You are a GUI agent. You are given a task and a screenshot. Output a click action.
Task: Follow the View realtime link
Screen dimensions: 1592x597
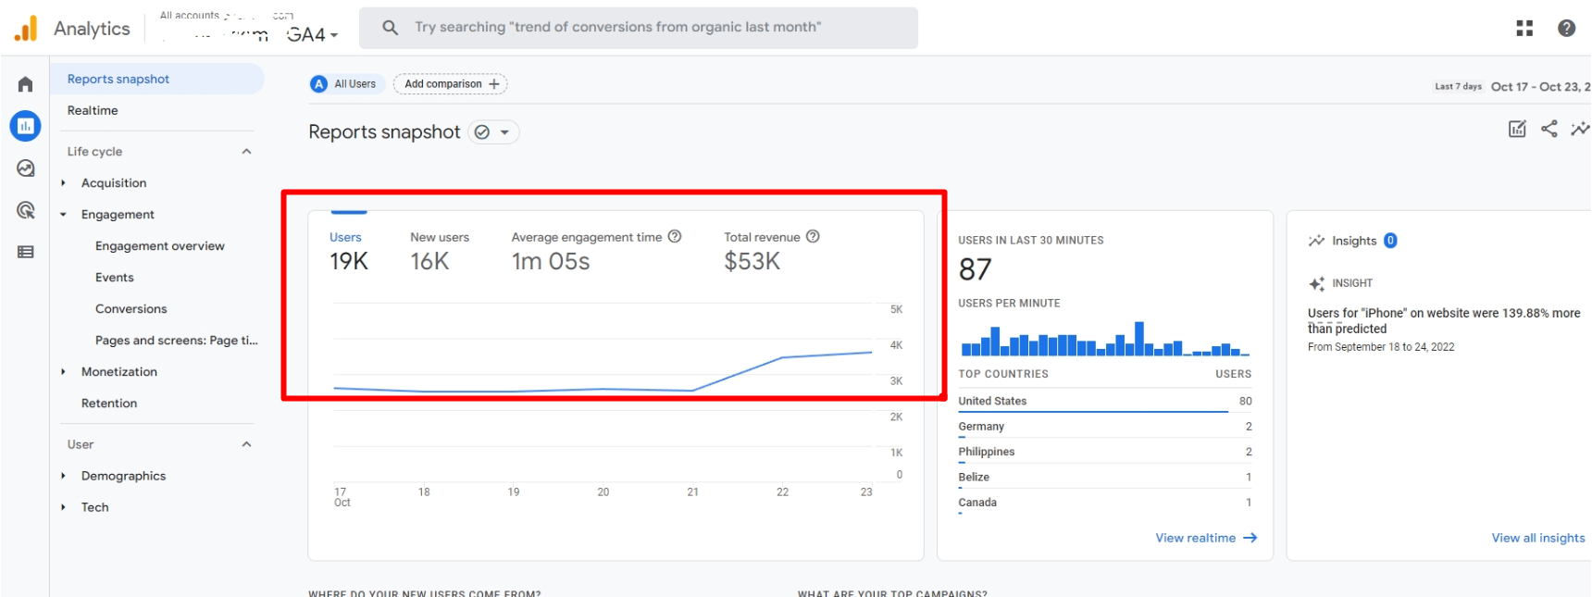(1205, 538)
